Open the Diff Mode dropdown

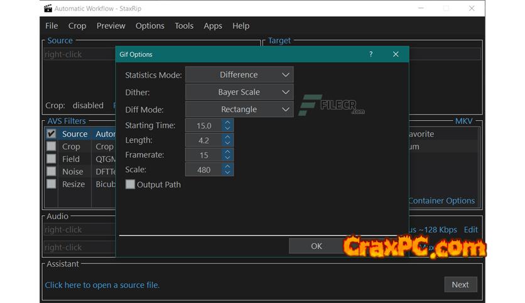[x=239, y=110]
